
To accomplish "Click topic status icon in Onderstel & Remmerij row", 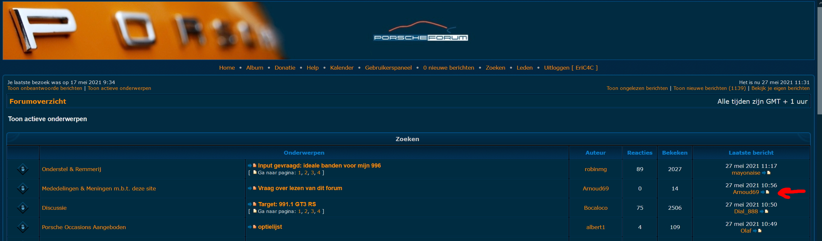I will pos(23,169).
